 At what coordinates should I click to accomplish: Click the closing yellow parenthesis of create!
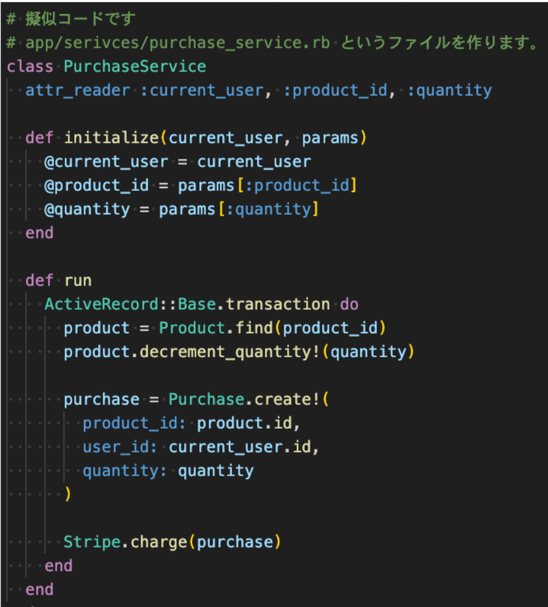click(x=68, y=494)
